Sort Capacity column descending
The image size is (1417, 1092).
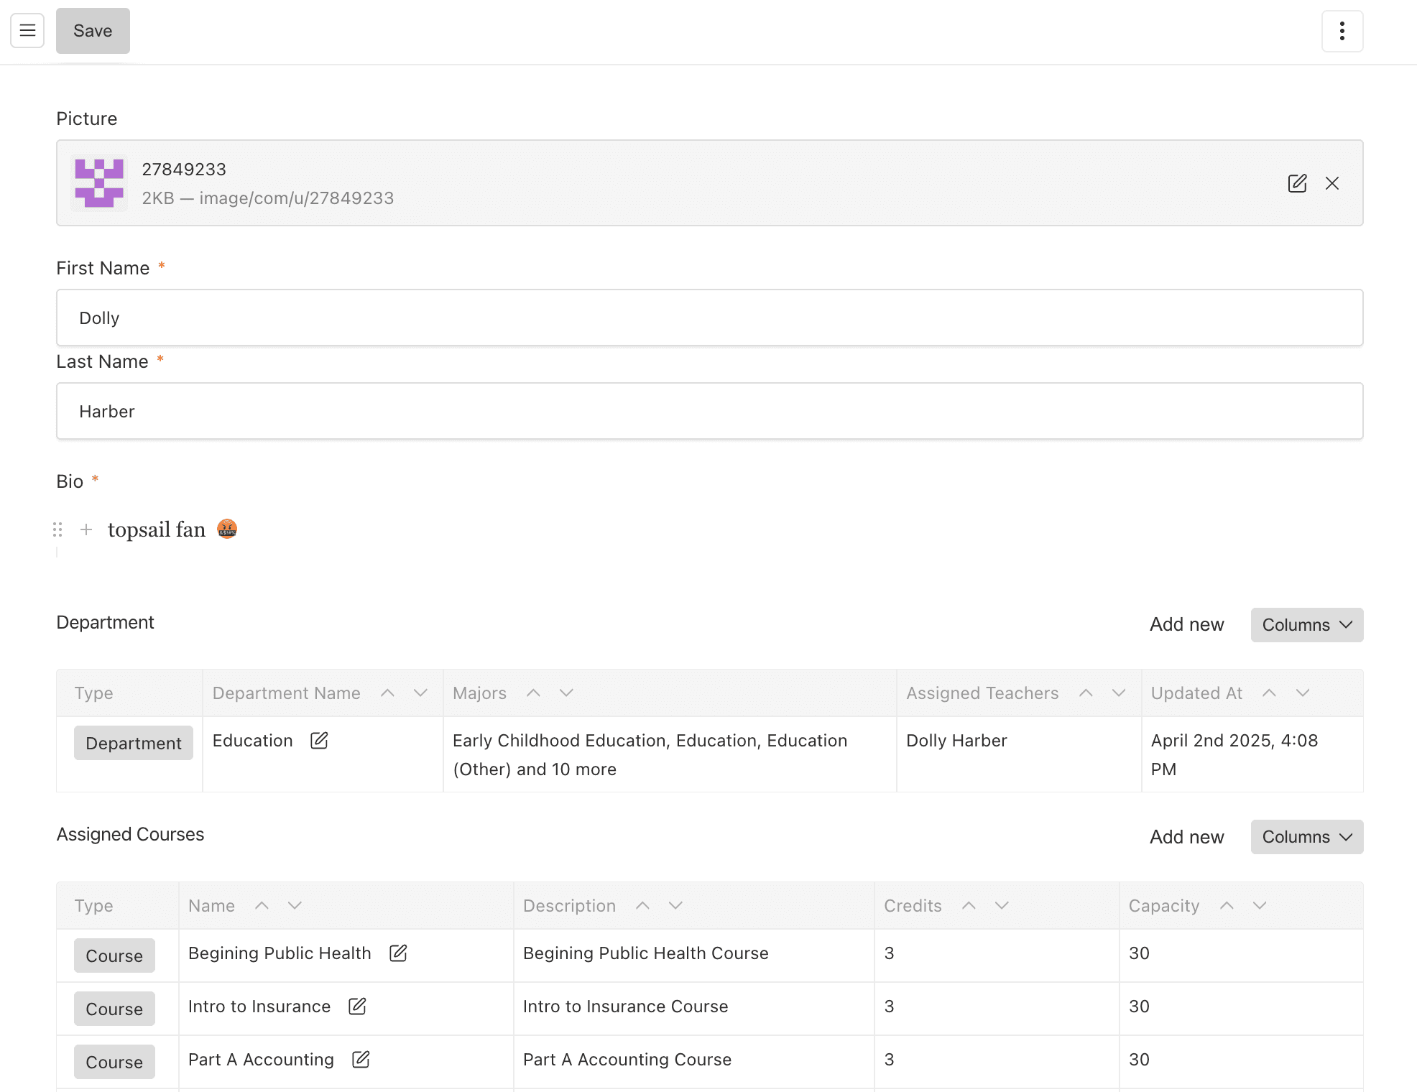(1260, 906)
